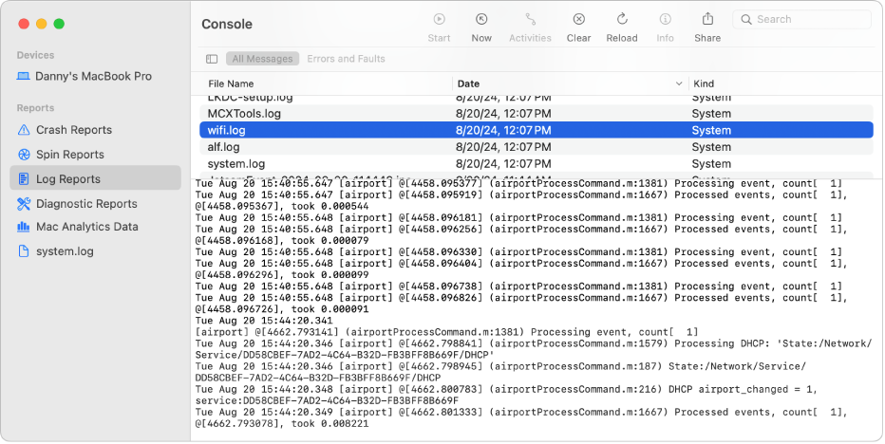Image resolution: width=885 pixels, height=444 pixels.
Task: Select the MCXTools.log row
Action: (537, 114)
